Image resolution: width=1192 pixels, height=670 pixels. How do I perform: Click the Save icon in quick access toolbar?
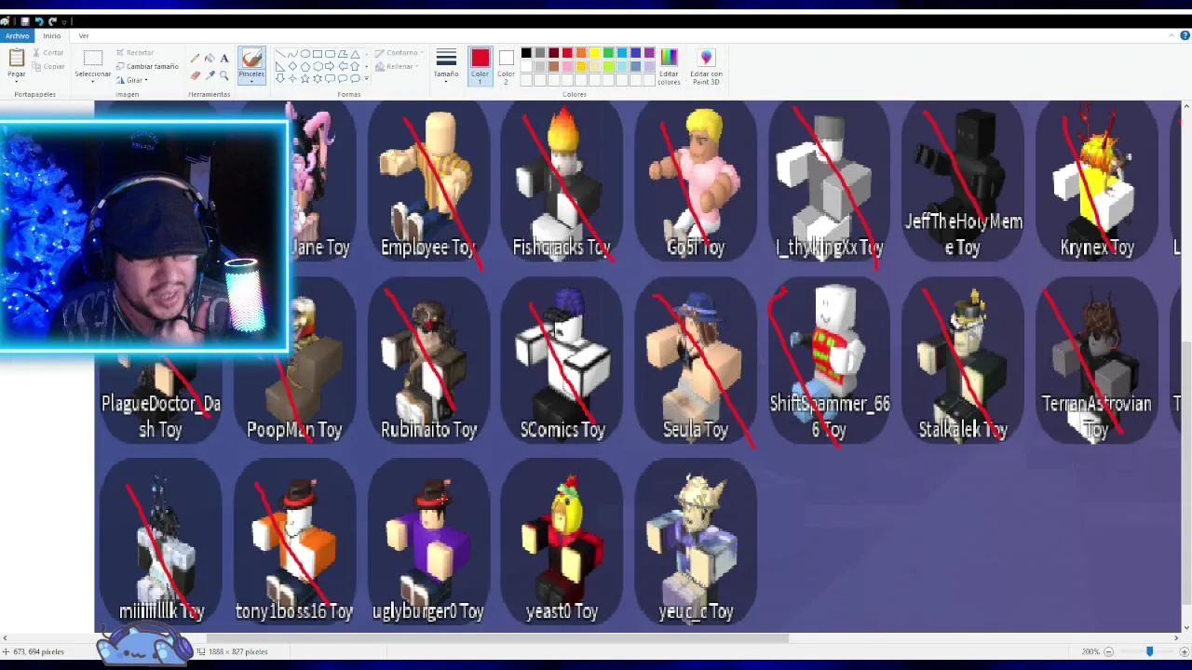pyautogui.click(x=25, y=20)
